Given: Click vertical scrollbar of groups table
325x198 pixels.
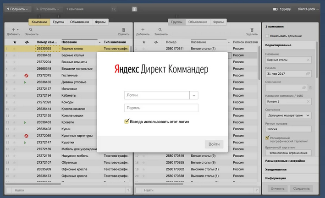Looking at the screenshot, I should point(259,63).
